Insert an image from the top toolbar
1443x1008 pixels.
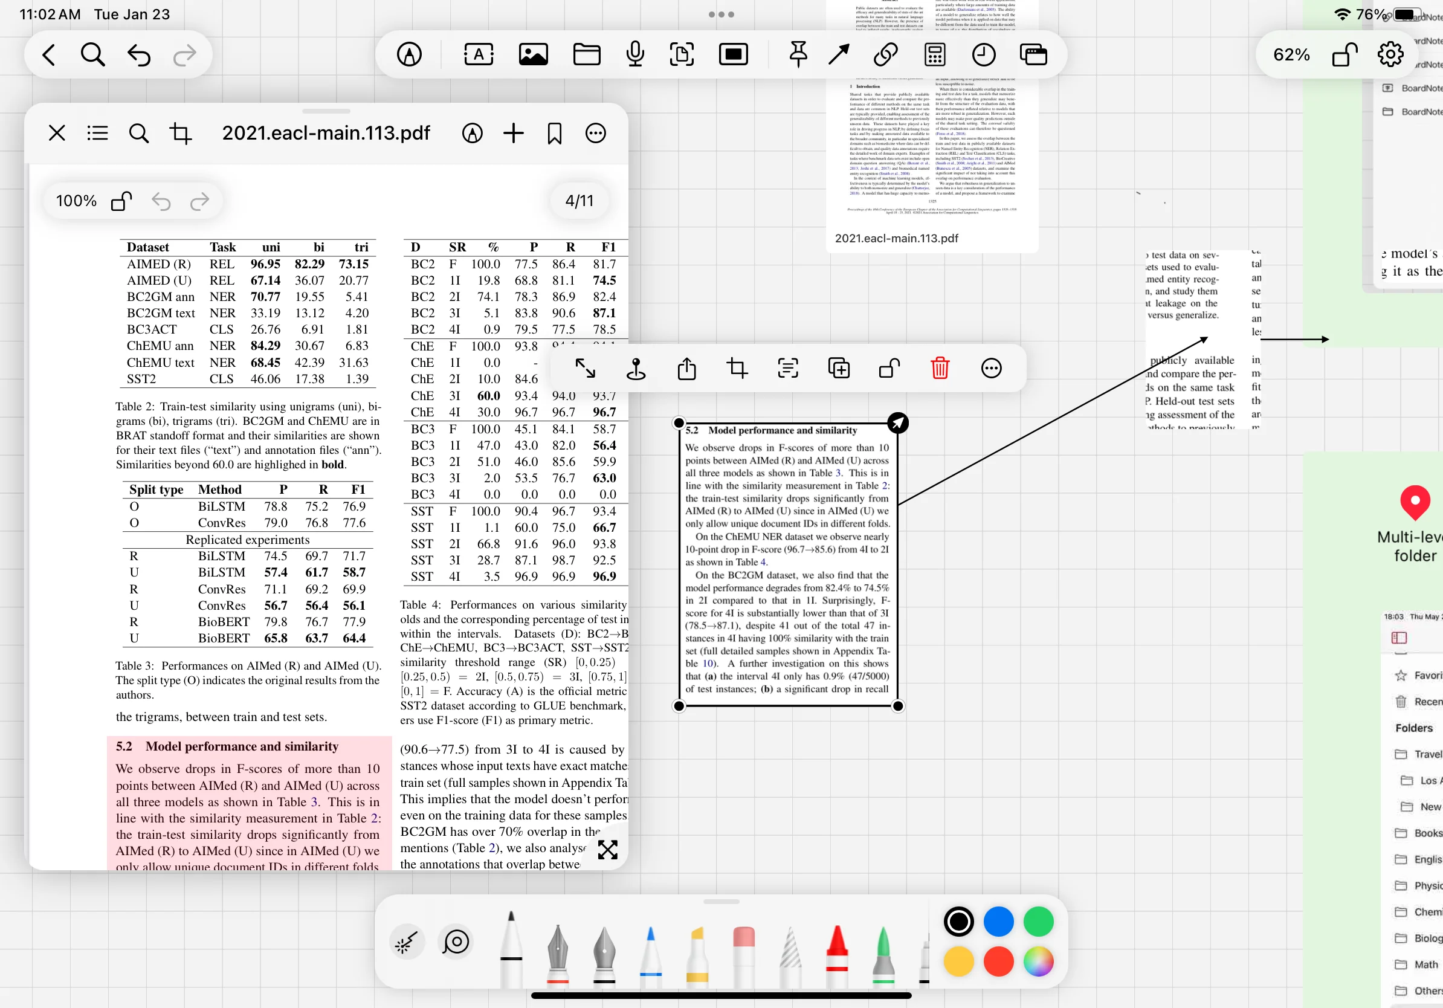coord(533,54)
